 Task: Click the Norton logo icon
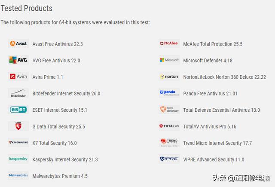tap(169, 77)
